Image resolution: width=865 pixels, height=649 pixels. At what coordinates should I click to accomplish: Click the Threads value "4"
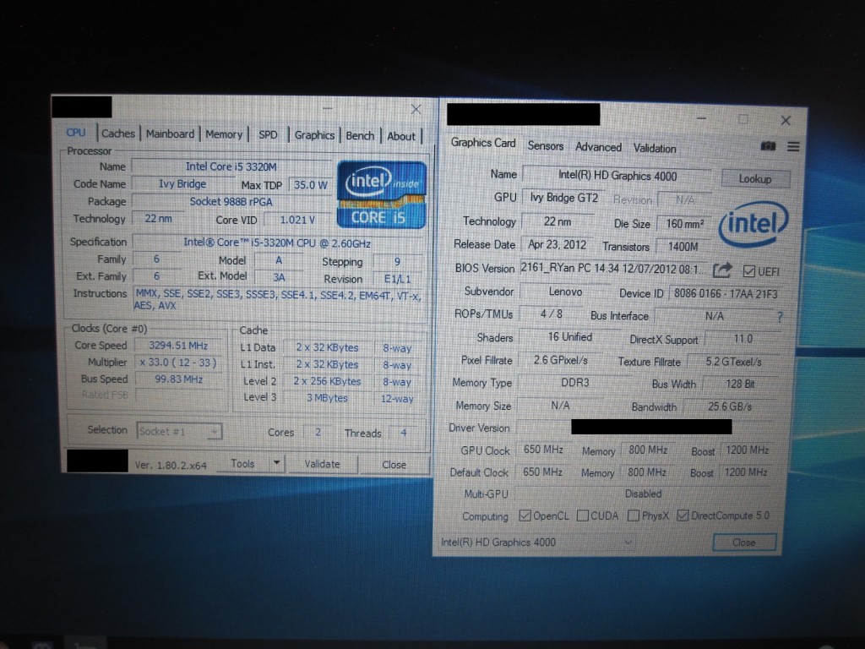pos(403,433)
